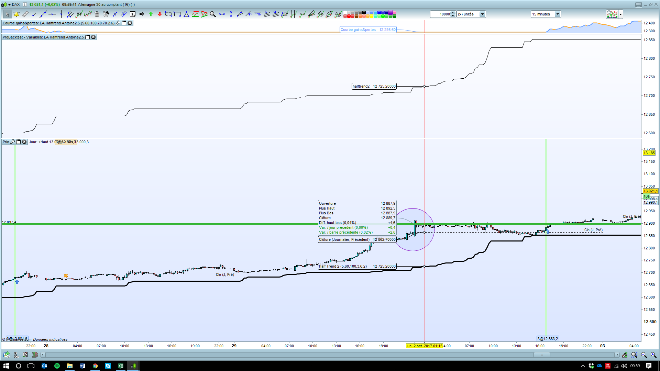Click the Prix panel label

point(6,142)
